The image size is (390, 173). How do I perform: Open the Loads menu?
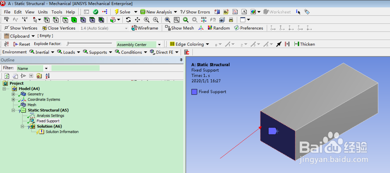69,52
